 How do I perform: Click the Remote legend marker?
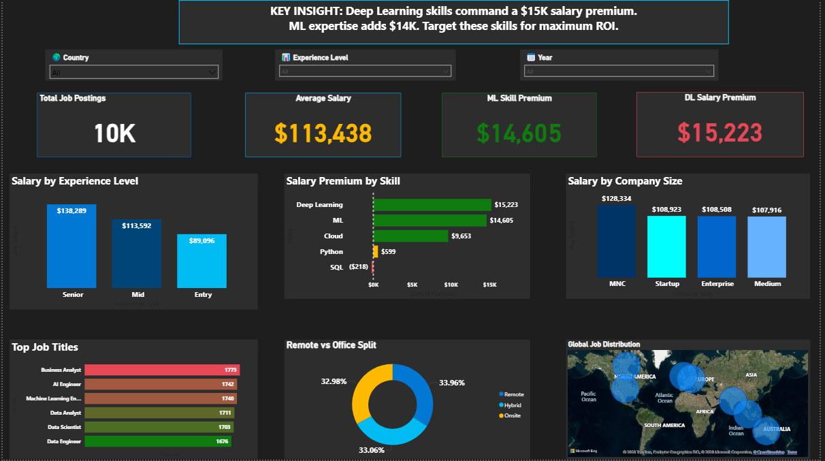(x=502, y=394)
